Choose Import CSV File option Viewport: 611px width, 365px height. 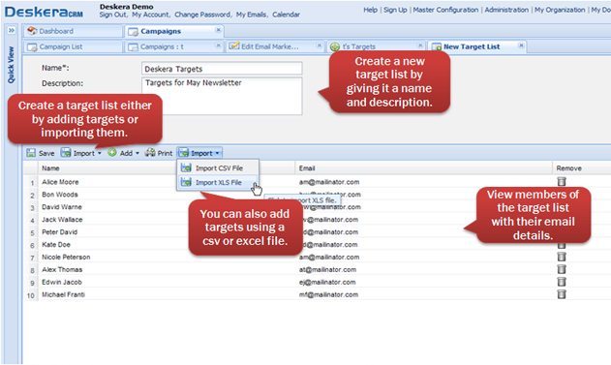[218, 167]
